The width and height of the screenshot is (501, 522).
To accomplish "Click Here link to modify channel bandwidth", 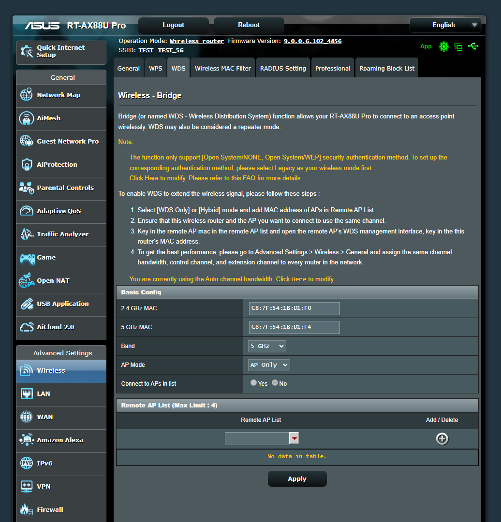I will 299,279.
